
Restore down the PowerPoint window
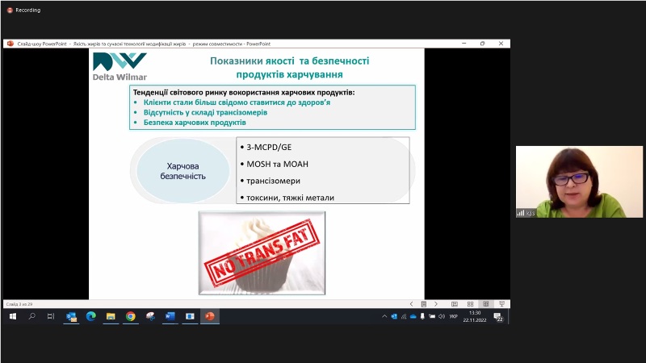(482, 44)
